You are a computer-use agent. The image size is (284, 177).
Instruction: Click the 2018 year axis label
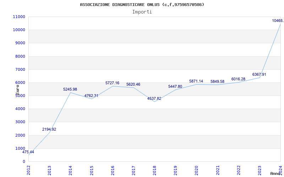pyautogui.click(x=154, y=169)
